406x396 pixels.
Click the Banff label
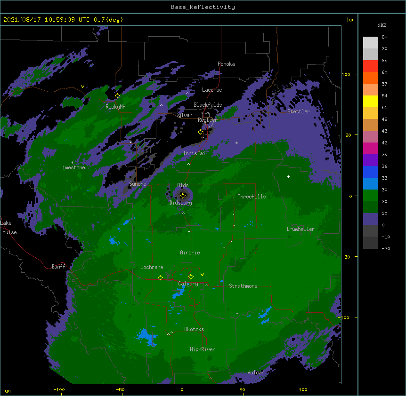(58, 267)
